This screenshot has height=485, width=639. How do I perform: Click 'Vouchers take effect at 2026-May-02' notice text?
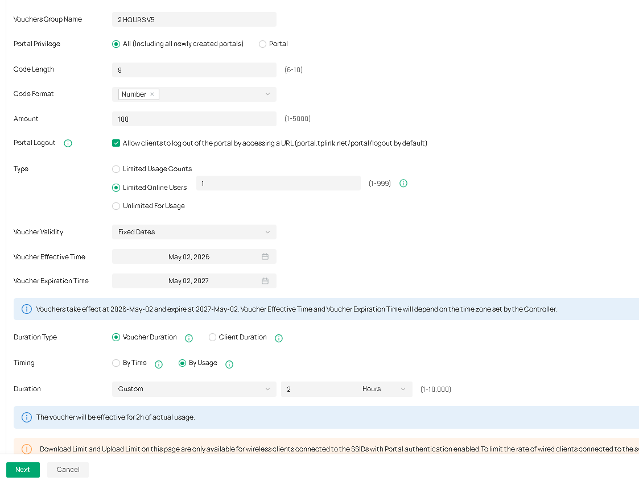pos(296,309)
